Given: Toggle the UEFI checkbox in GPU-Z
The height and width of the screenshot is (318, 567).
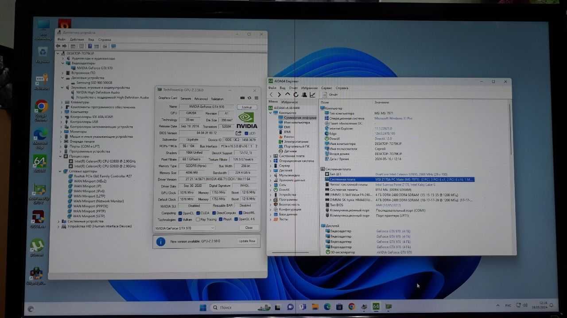Looking at the screenshot, I should point(246,133).
